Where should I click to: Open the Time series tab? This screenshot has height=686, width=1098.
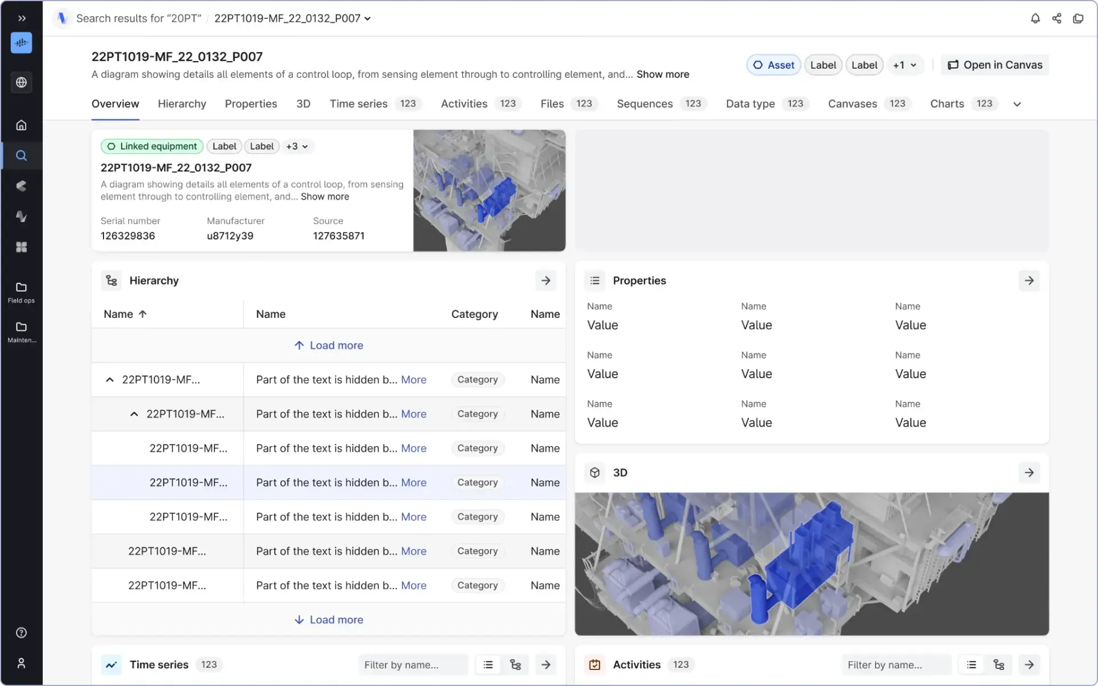coord(375,104)
